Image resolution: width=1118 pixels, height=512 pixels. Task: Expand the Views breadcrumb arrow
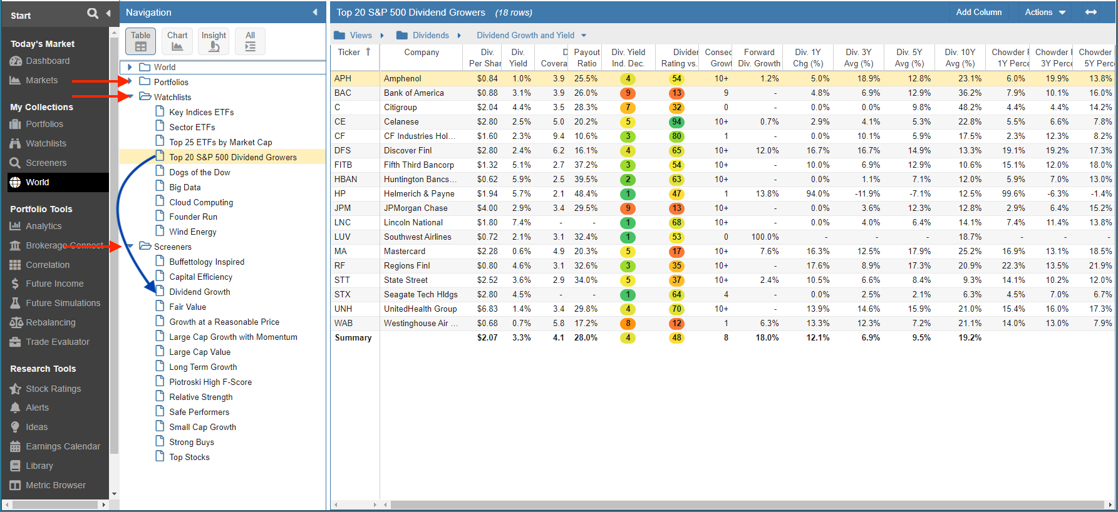[382, 36]
